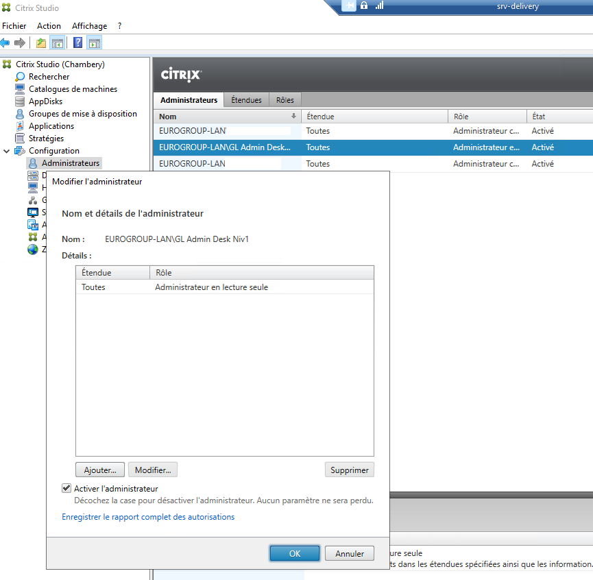Select the 'Administrateur en lecture seule' details row

[x=225, y=287]
